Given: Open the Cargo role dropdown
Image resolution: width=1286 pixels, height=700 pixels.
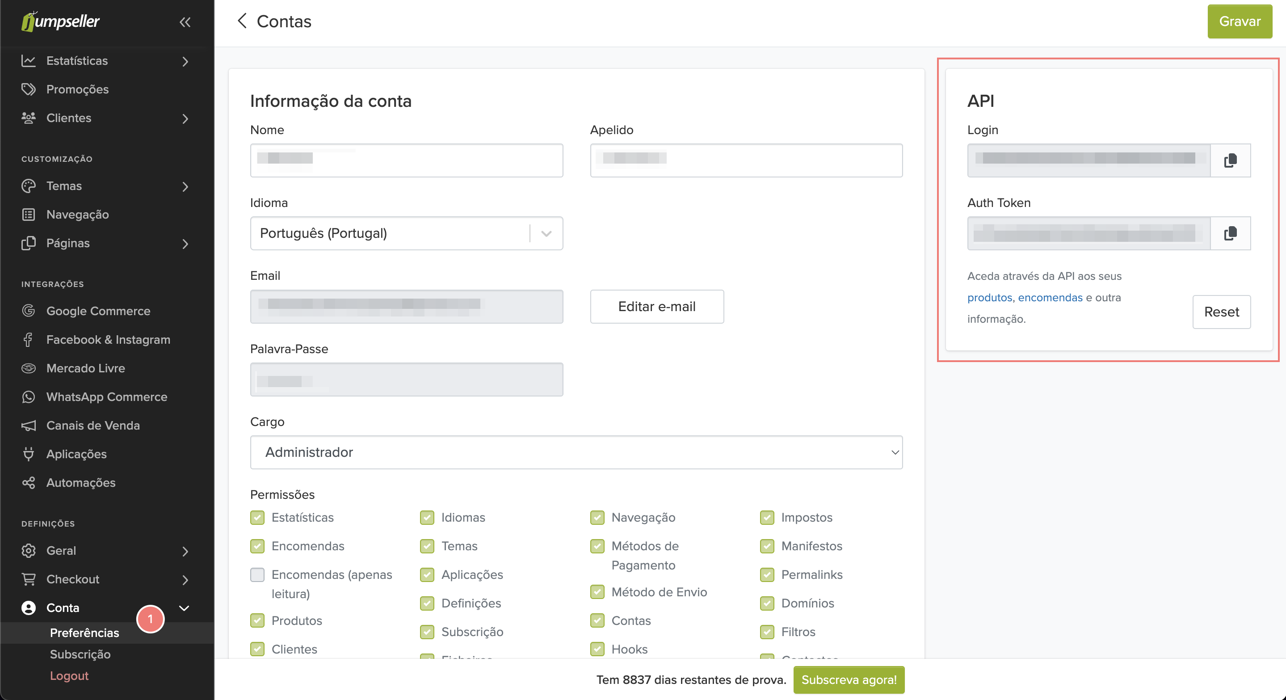Looking at the screenshot, I should coord(576,452).
